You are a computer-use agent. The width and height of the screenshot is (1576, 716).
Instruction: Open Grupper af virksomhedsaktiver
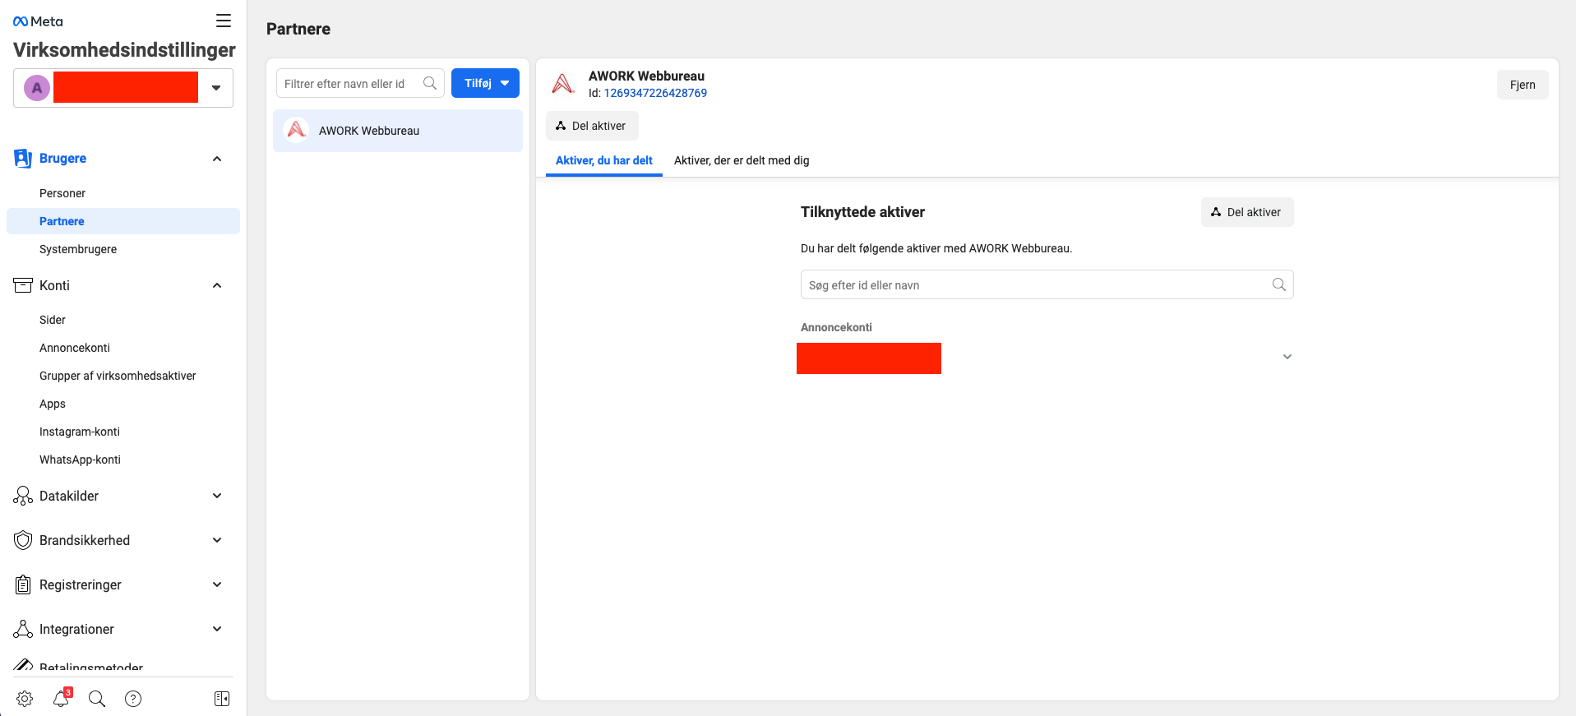click(x=118, y=376)
